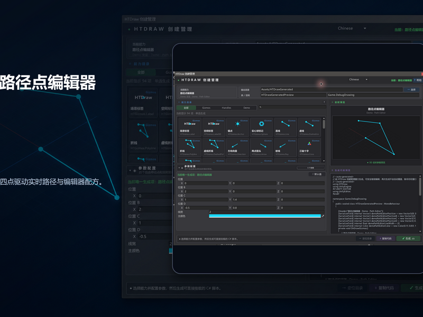The width and height of the screenshot is (423, 317).
Task: Focus the 位置 D Y field showing 0.8
Action: click(254, 208)
